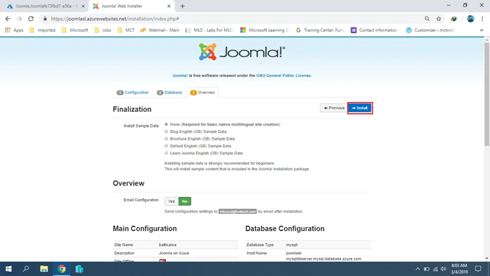The image size is (490, 276).
Task: Open the MLO - Labs For MLO bookmark
Action: pos(209,30)
